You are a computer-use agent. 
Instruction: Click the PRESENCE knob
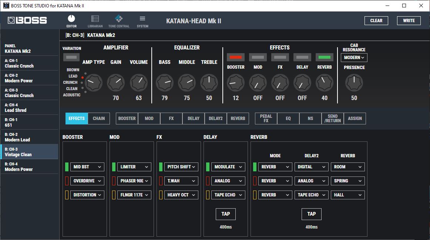[354, 83]
